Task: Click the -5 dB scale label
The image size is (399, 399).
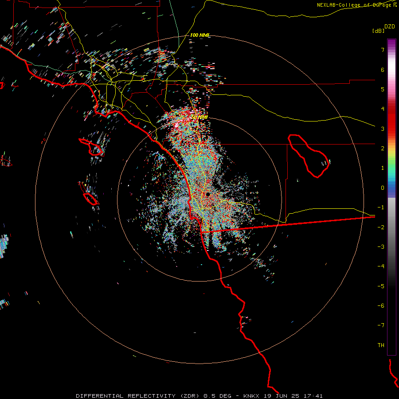Action: pos(381,286)
